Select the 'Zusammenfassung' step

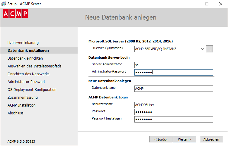pyautogui.click(x=23, y=98)
